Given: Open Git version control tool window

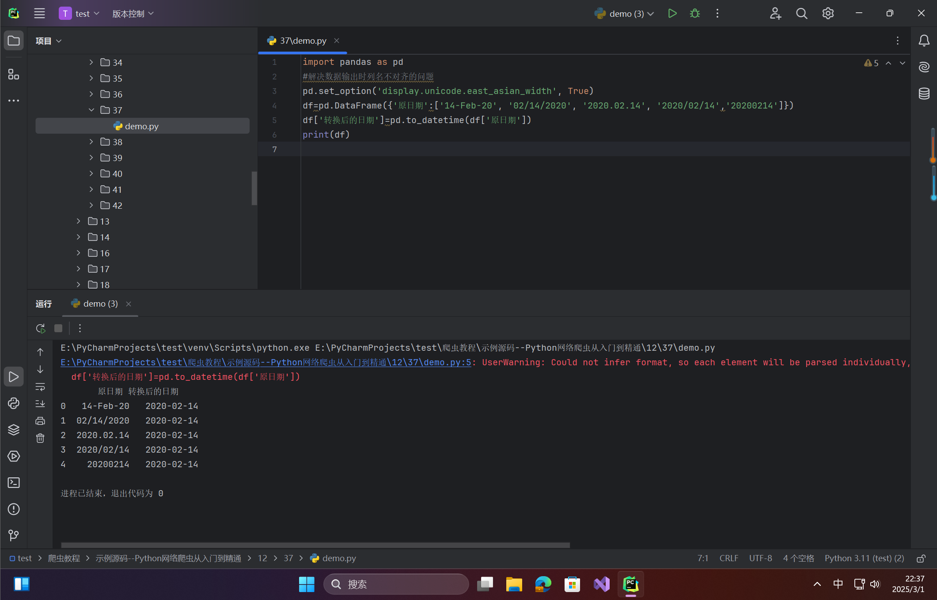Looking at the screenshot, I should [x=14, y=536].
